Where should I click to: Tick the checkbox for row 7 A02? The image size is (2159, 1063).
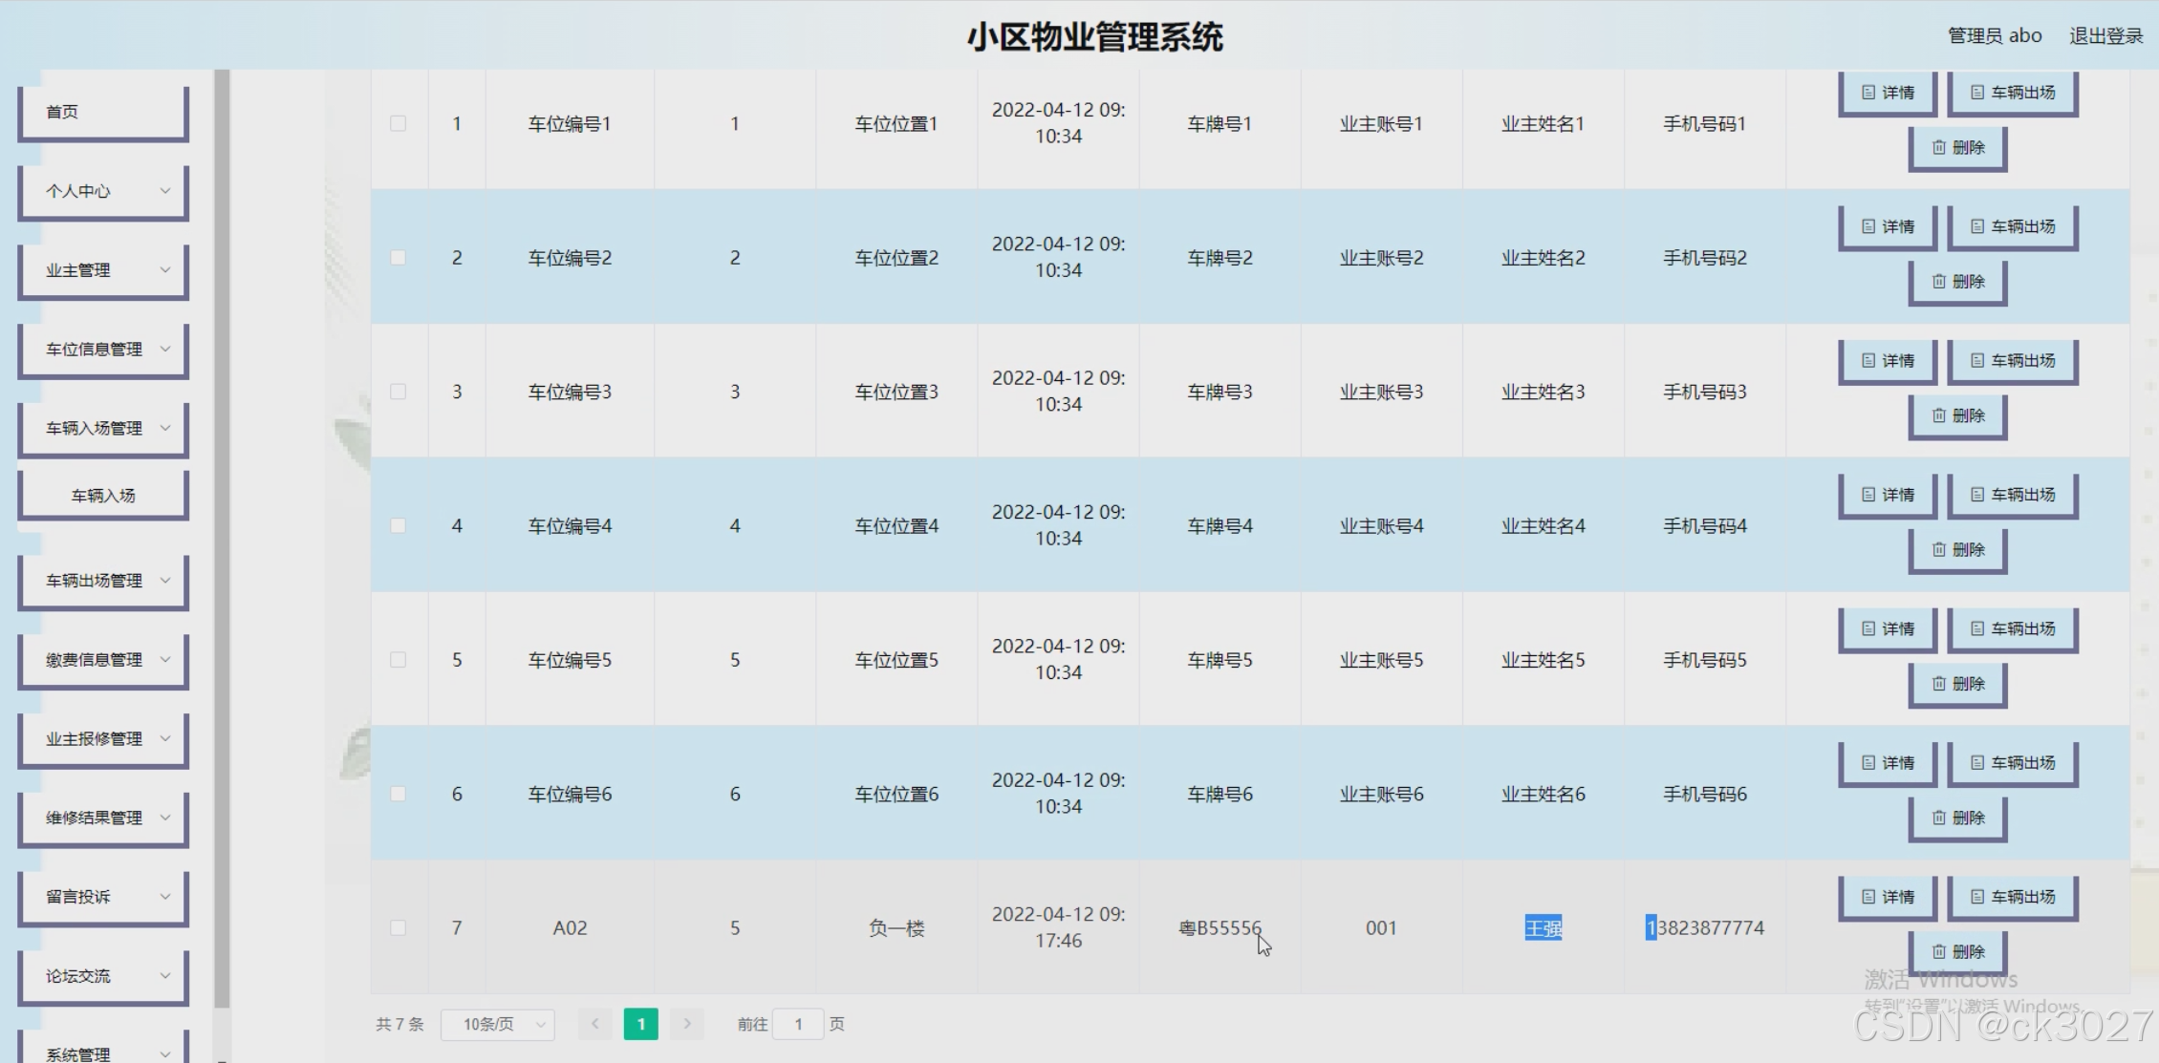(x=398, y=928)
